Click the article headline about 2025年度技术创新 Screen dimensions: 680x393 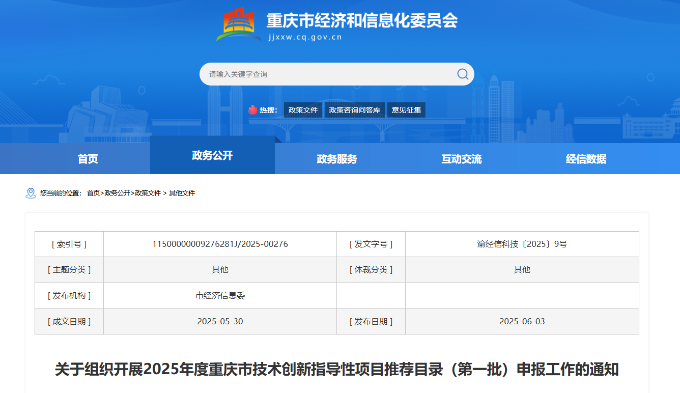[336, 370]
